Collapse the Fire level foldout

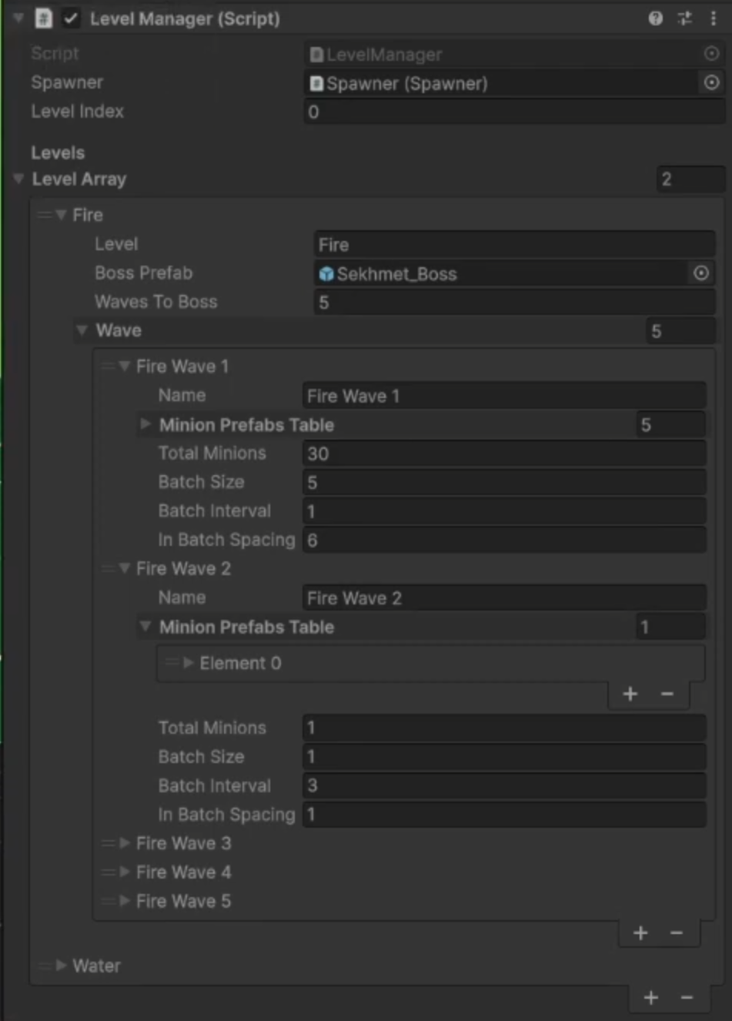(61, 215)
